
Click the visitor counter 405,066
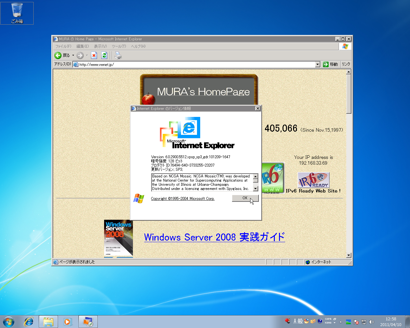281,128
